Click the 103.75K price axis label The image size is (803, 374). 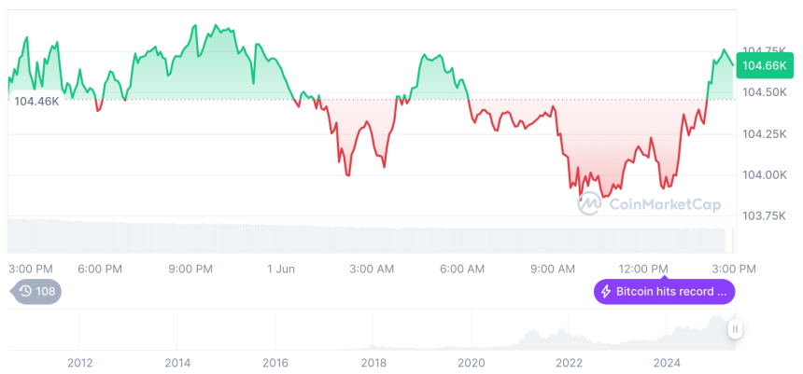(763, 216)
